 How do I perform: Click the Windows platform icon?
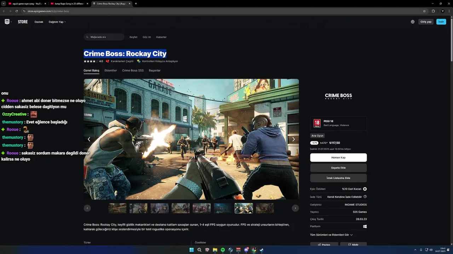tap(365, 226)
